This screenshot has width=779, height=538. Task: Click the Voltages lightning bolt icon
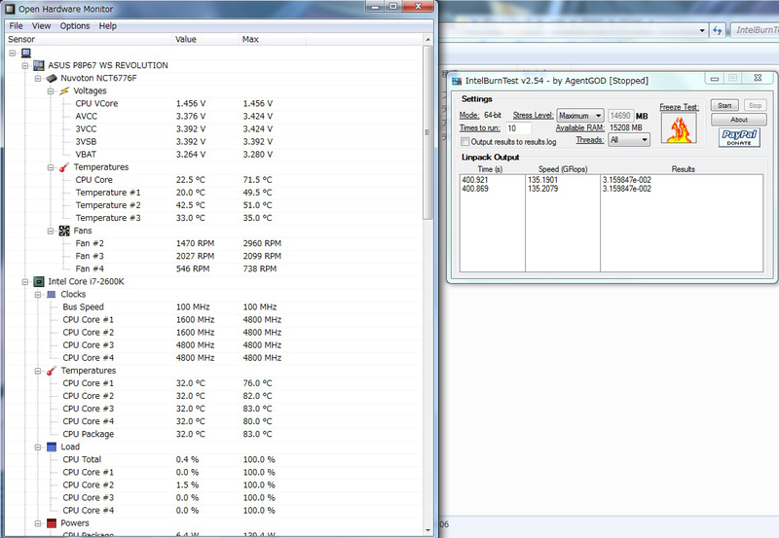tap(64, 90)
